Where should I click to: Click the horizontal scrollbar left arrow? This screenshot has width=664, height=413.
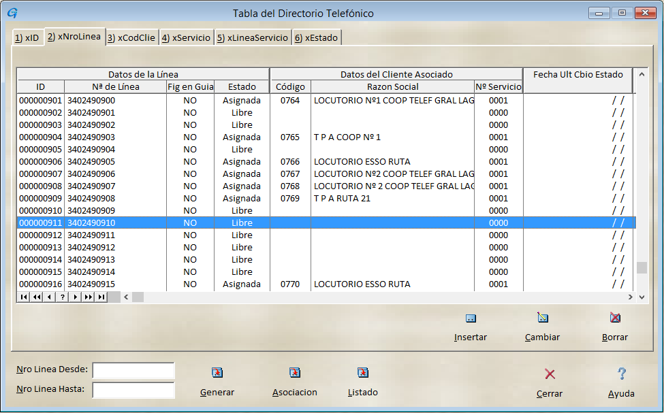(x=126, y=297)
